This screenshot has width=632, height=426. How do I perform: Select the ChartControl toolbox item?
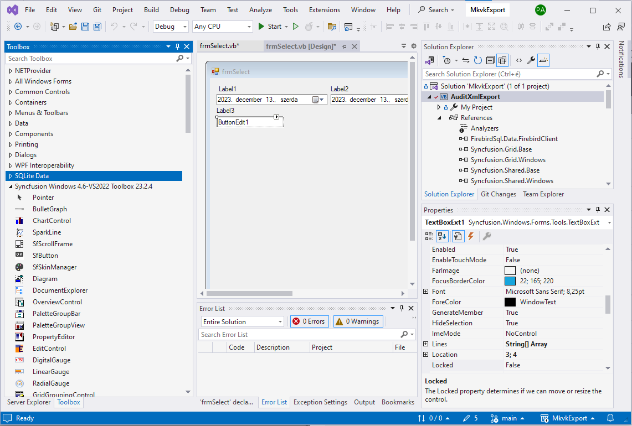tap(52, 221)
